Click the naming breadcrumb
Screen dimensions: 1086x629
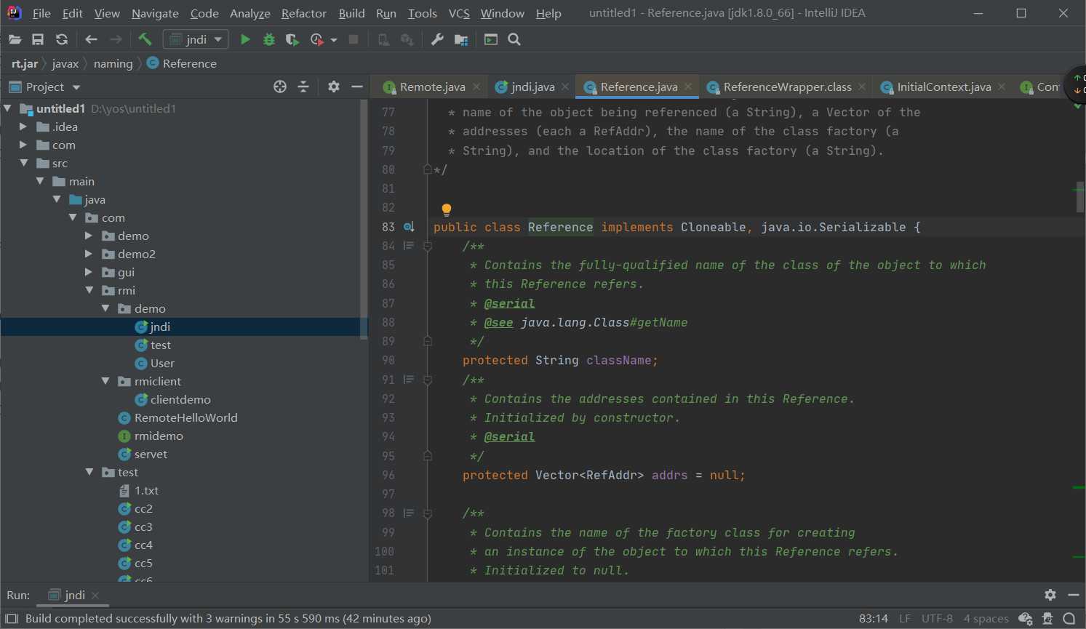(113, 63)
